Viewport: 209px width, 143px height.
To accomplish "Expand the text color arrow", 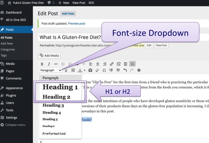I will pyautogui.click(x=85, y=70).
